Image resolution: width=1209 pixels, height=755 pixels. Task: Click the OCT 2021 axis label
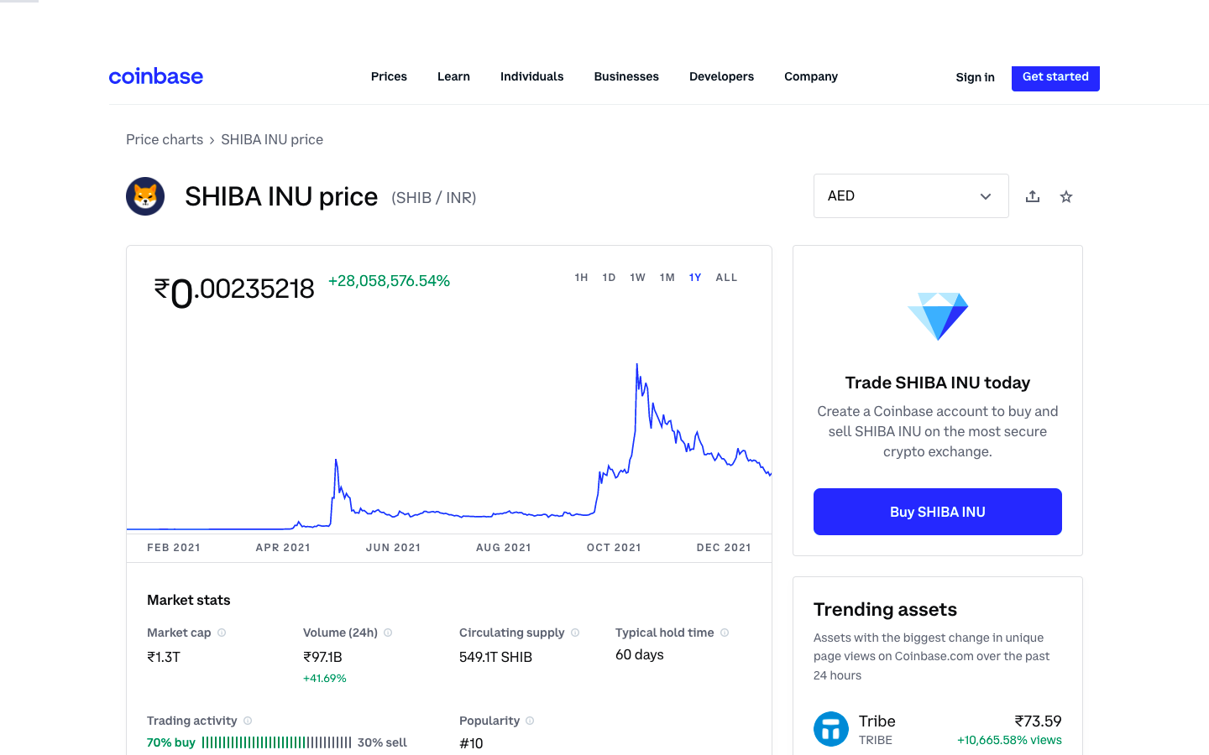tap(614, 548)
